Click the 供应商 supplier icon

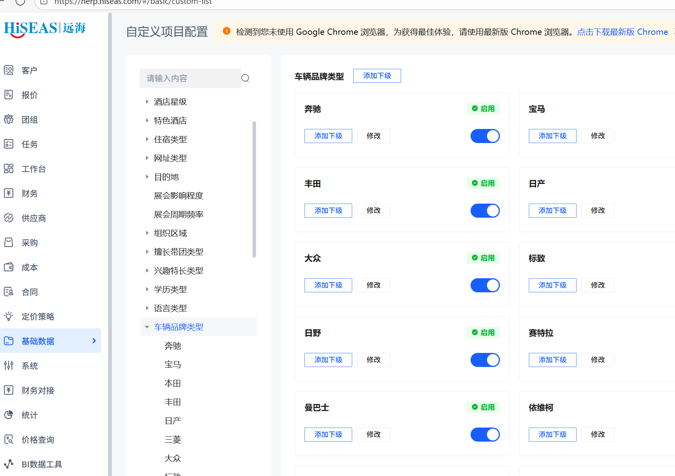click(x=9, y=218)
